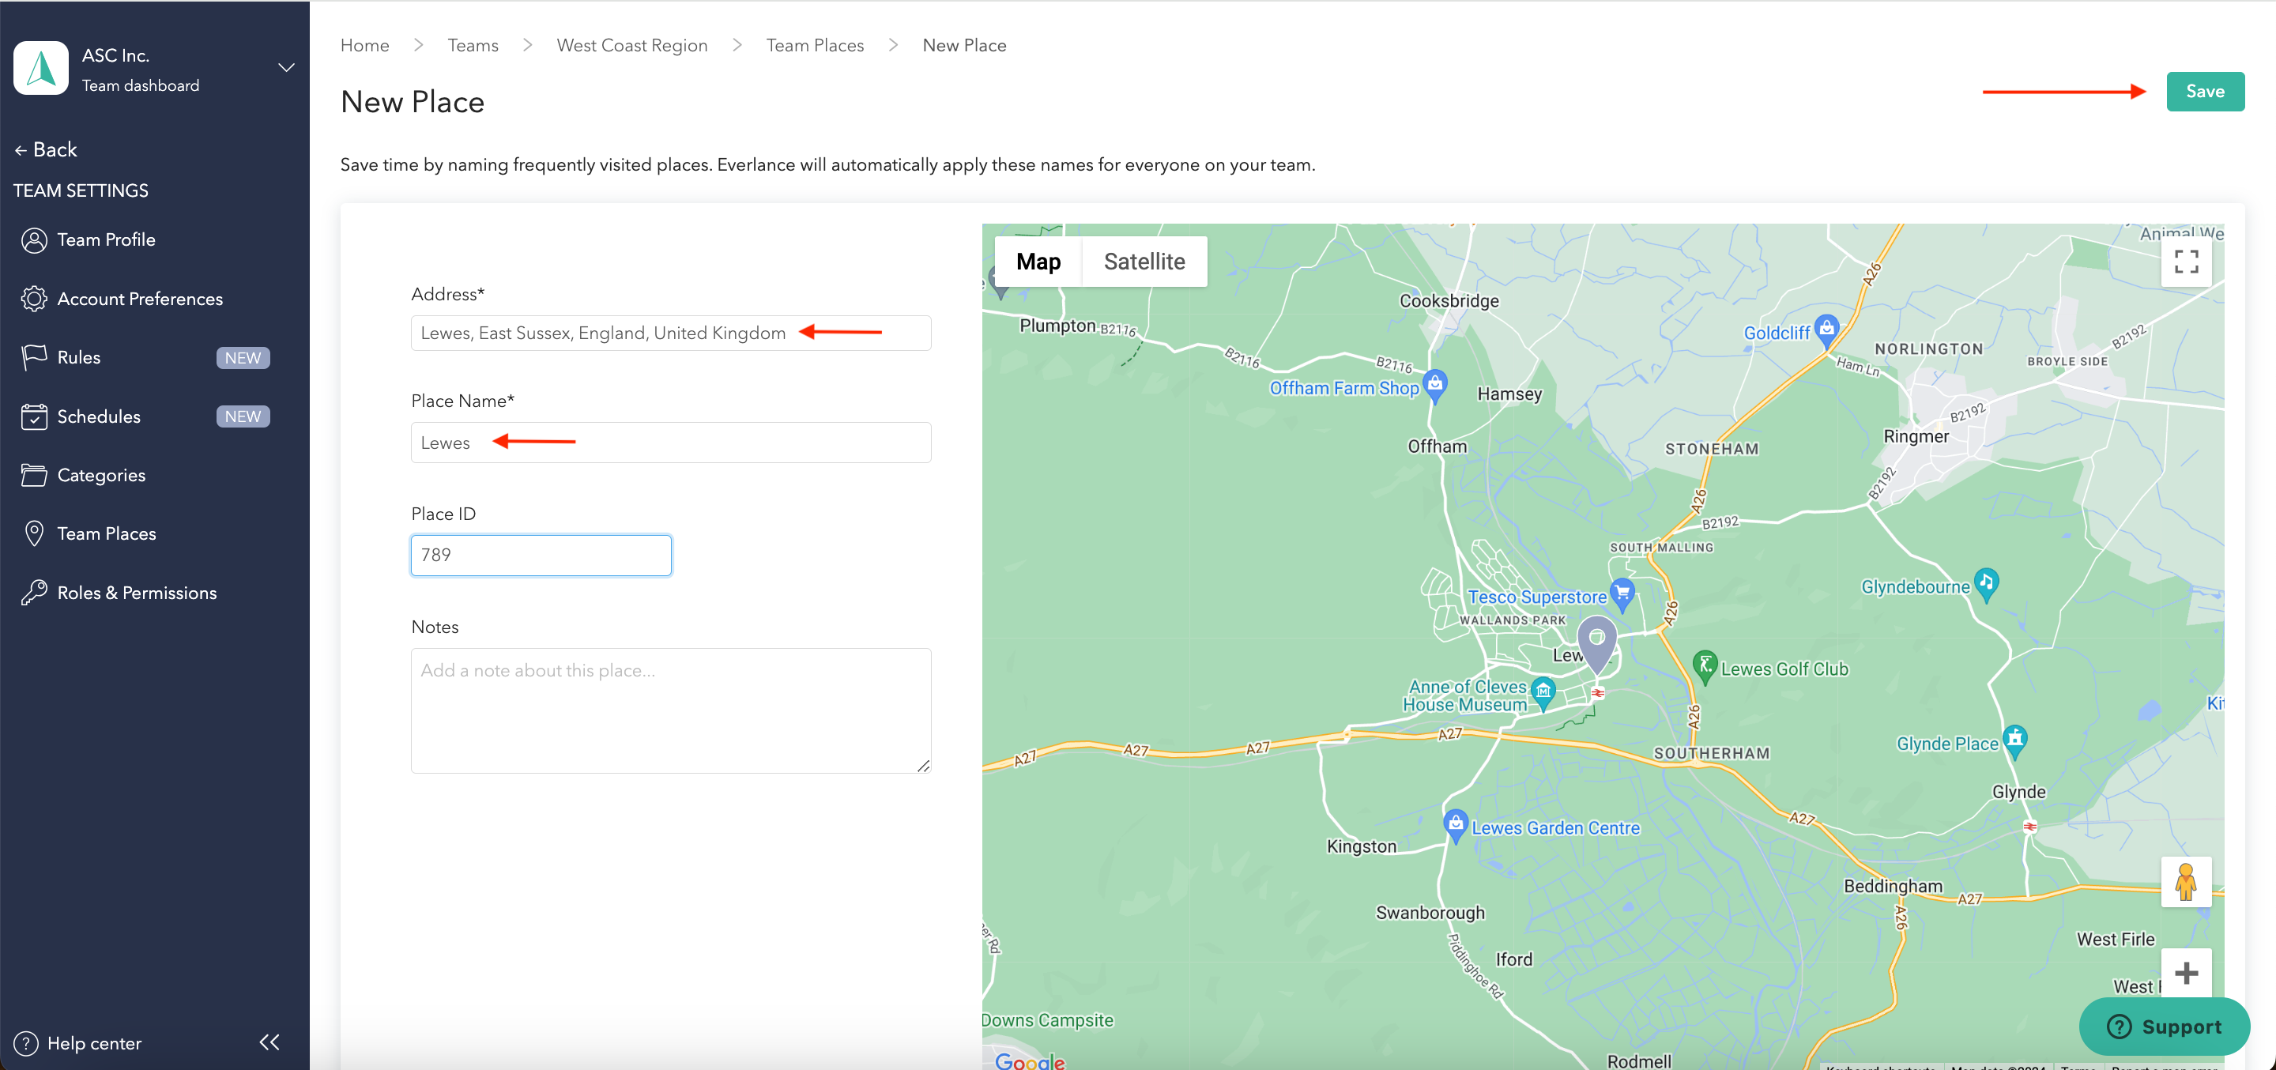
Task: Open Account Preferences gear icon
Action: (33, 299)
